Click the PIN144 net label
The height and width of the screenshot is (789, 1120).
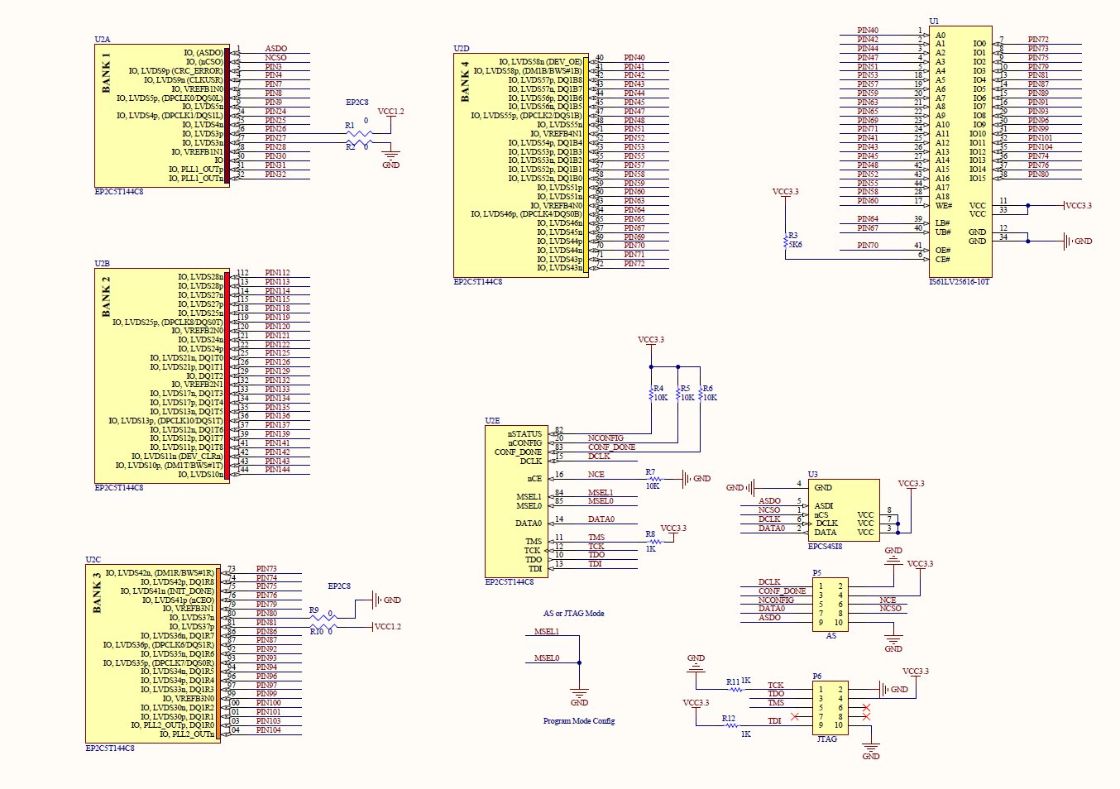click(x=277, y=470)
